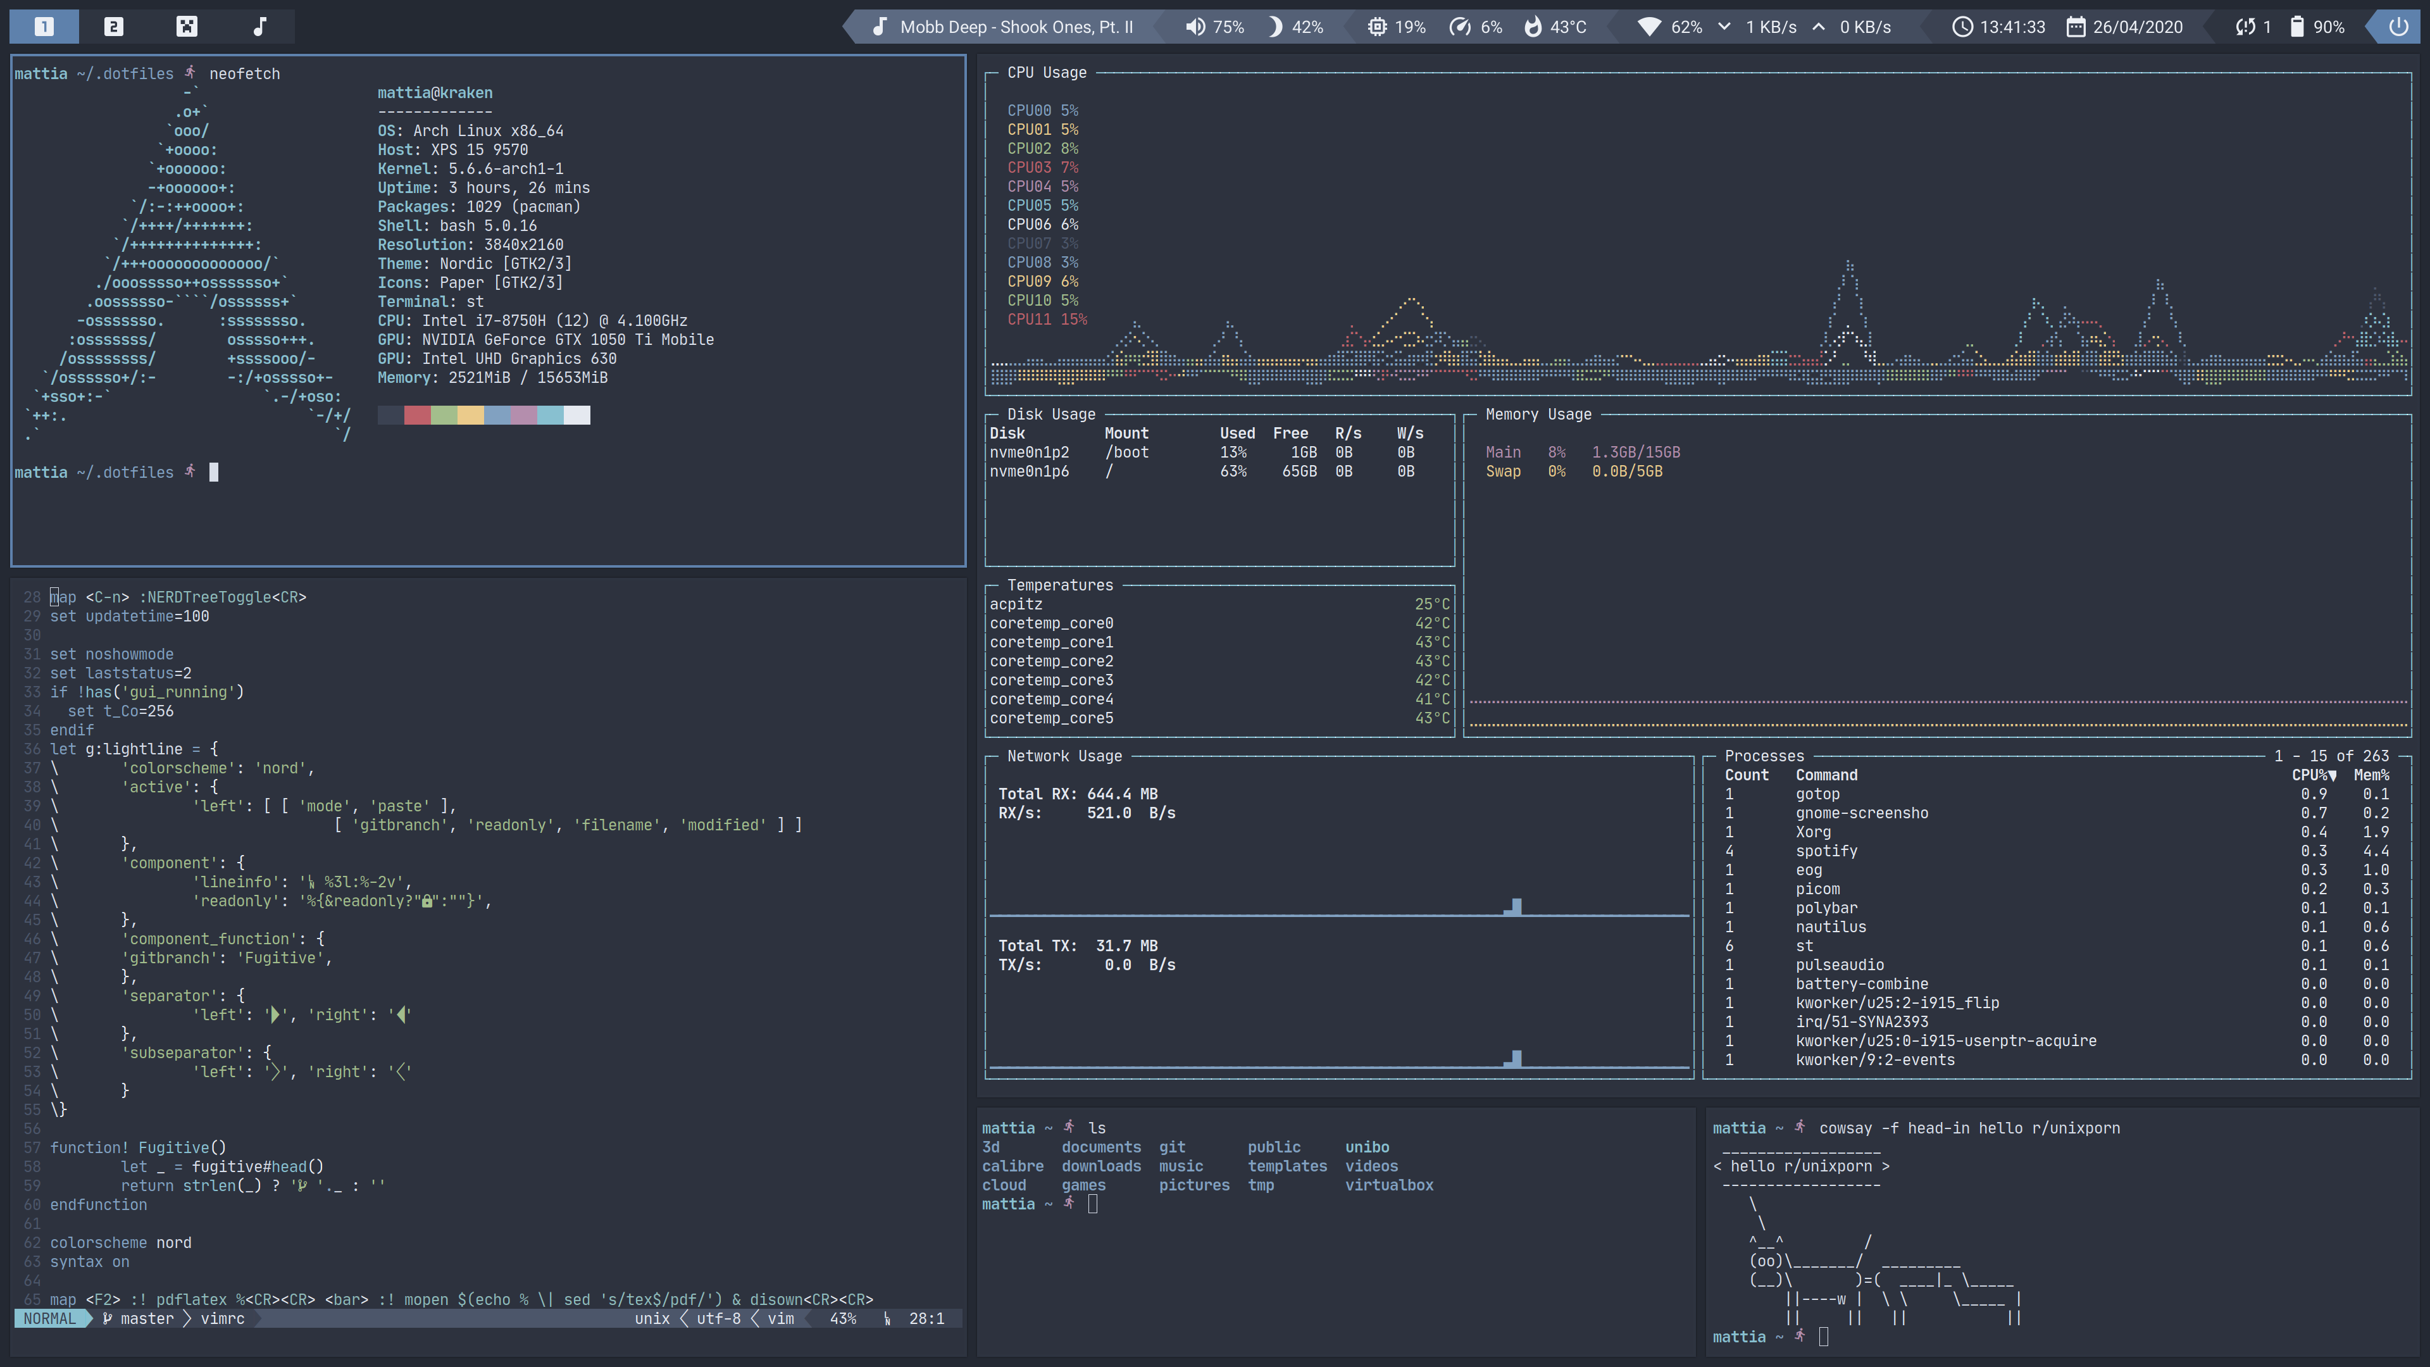Click the yellow neofetch color block

click(471, 415)
